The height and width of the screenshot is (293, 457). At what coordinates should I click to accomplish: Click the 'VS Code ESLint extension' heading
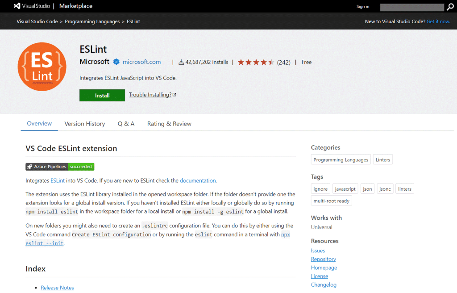click(x=71, y=148)
